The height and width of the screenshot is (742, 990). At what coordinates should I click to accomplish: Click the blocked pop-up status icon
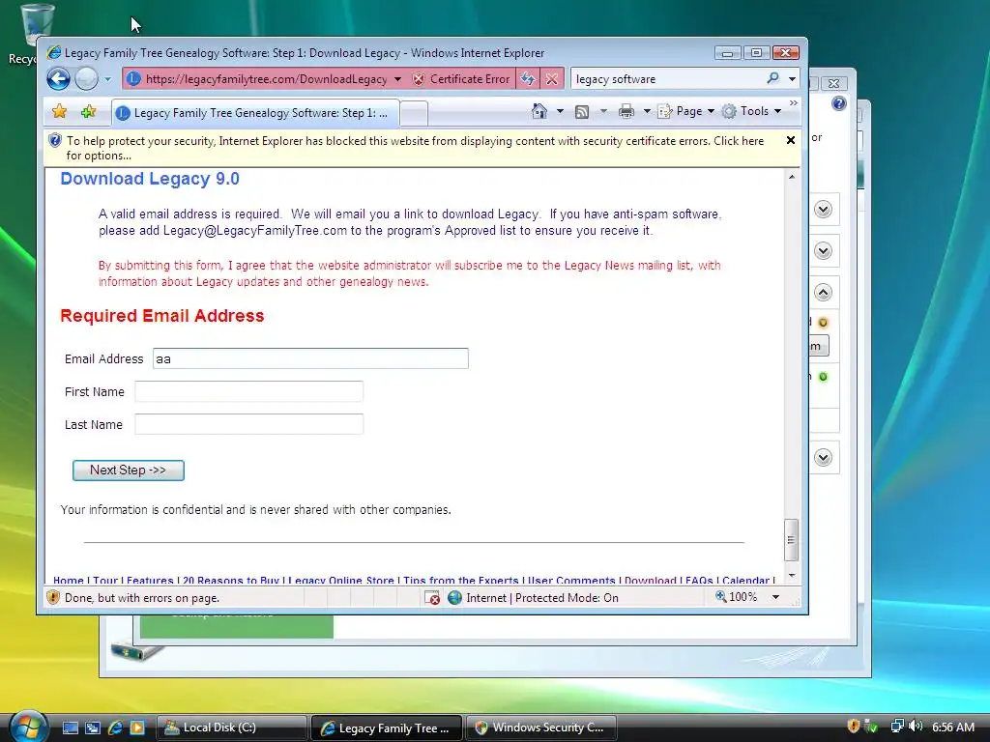click(x=432, y=597)
